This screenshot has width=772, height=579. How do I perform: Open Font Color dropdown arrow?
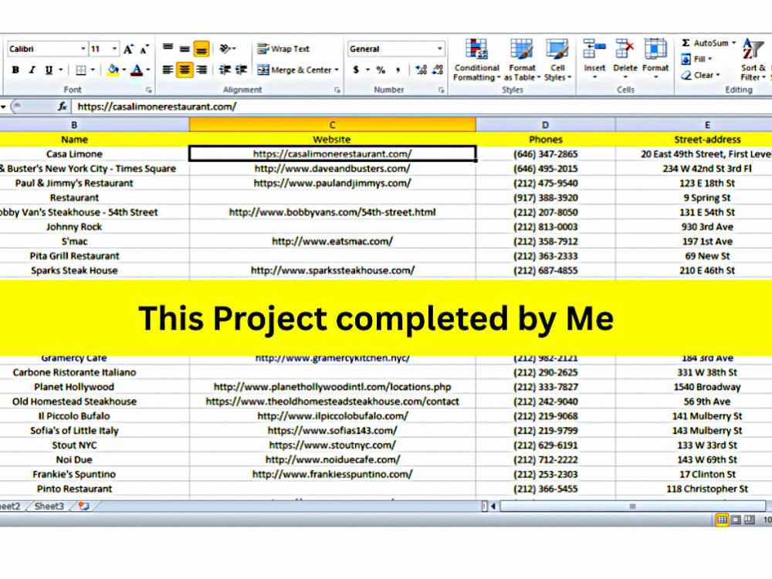click(x=148, y=70)
